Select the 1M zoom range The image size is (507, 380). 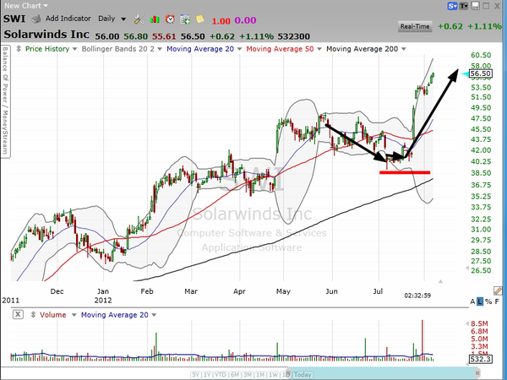click(260, 375)
